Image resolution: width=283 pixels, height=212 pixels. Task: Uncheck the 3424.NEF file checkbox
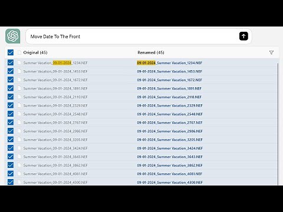click(x=11, y=148)
